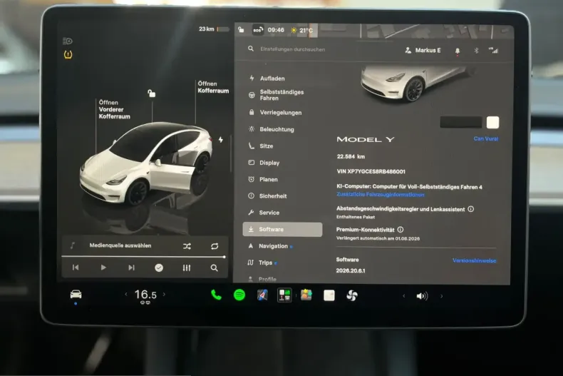Select Medienquelle auswählen

click(x=120, y=245)
